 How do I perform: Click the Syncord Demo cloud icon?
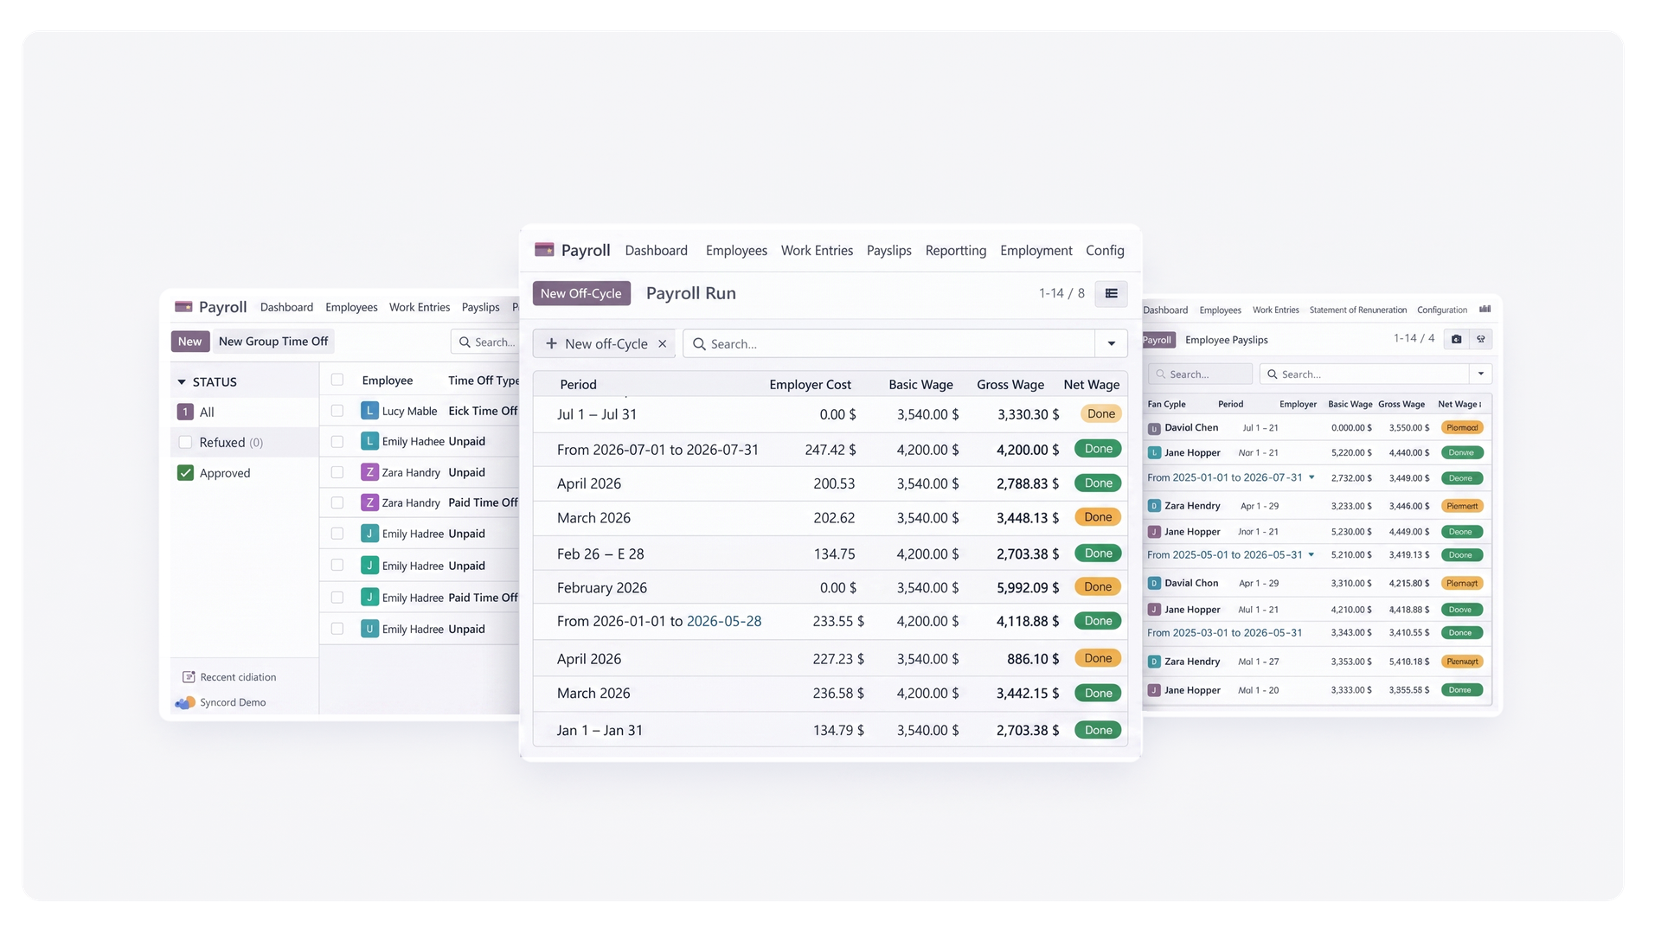click(185, 702)
